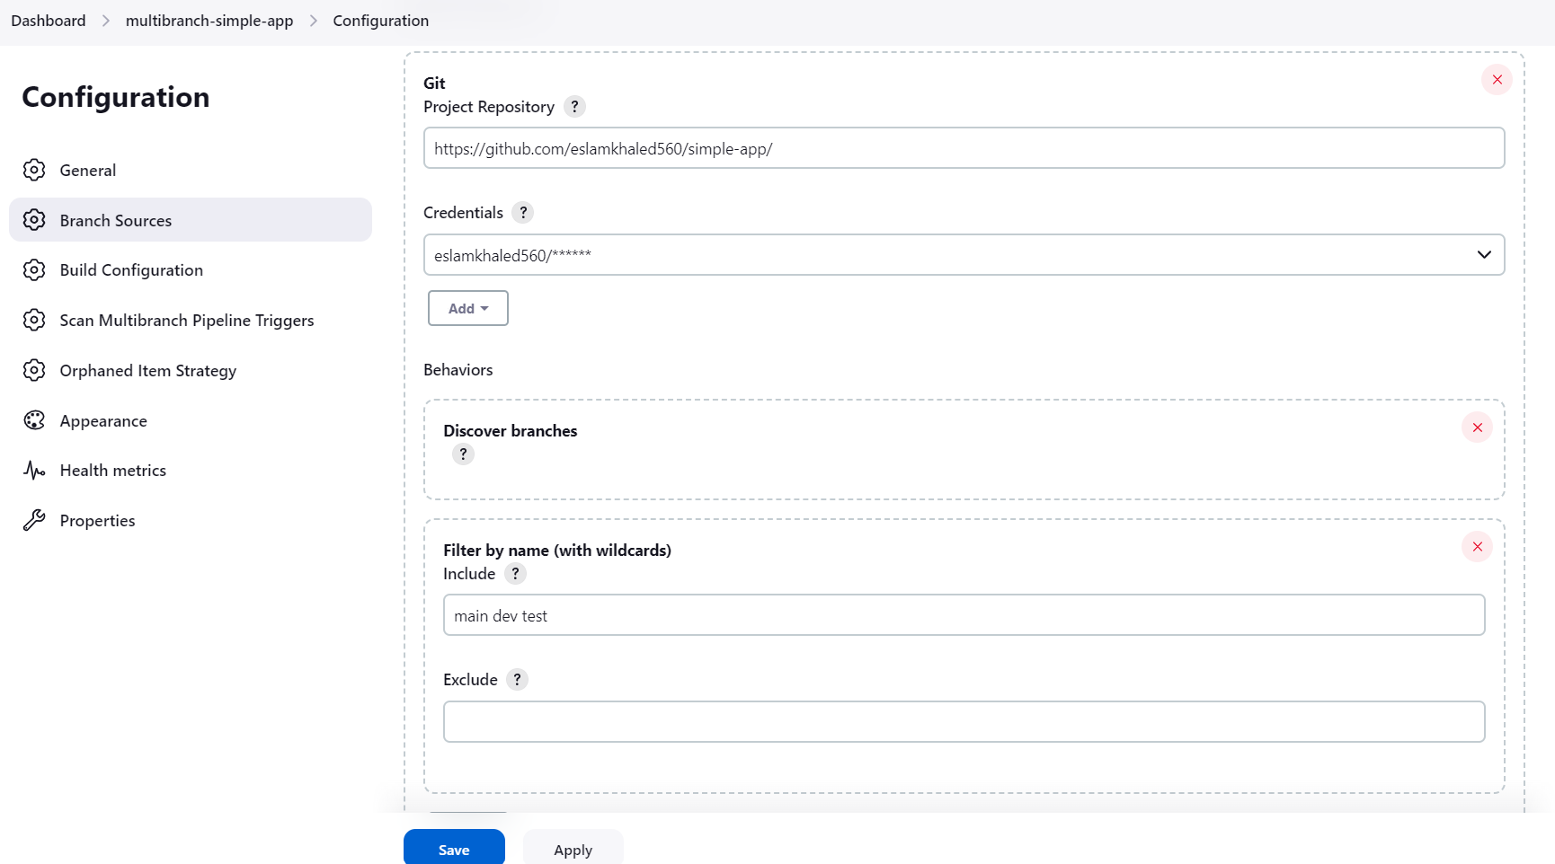
Task: Delete the Discover branches behavior
Action: 1477,428
